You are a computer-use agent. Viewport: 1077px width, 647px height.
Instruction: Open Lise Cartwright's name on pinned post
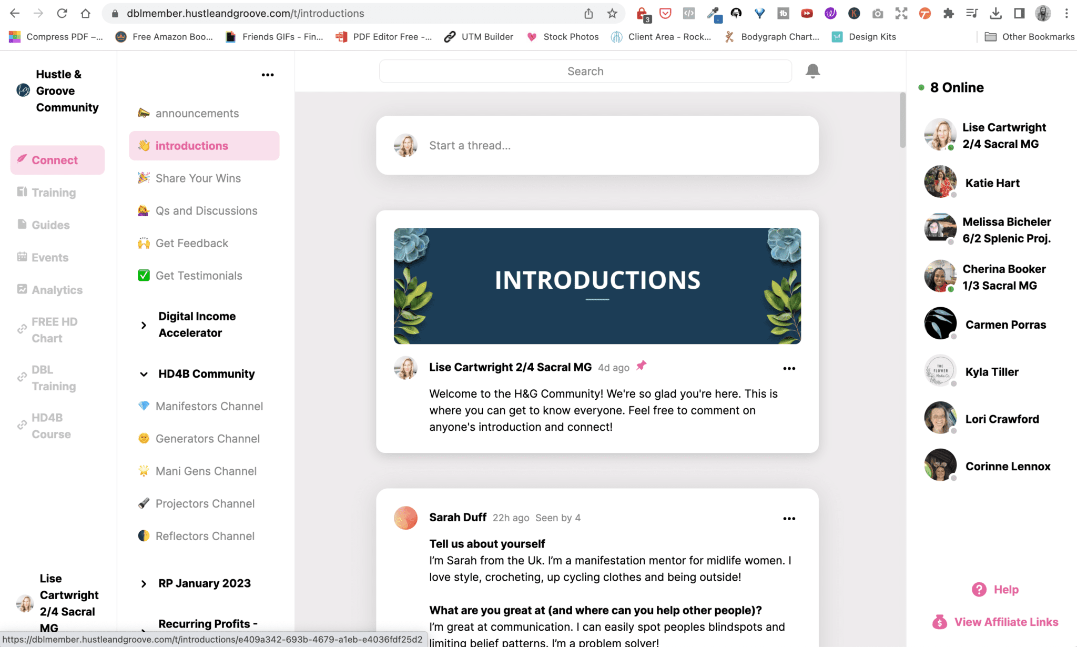tap(510, 367)
